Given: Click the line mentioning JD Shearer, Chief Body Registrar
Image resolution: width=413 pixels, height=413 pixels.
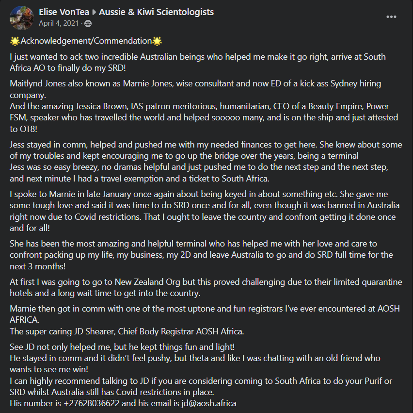Looking at the screenshot, I should [127, 331].
